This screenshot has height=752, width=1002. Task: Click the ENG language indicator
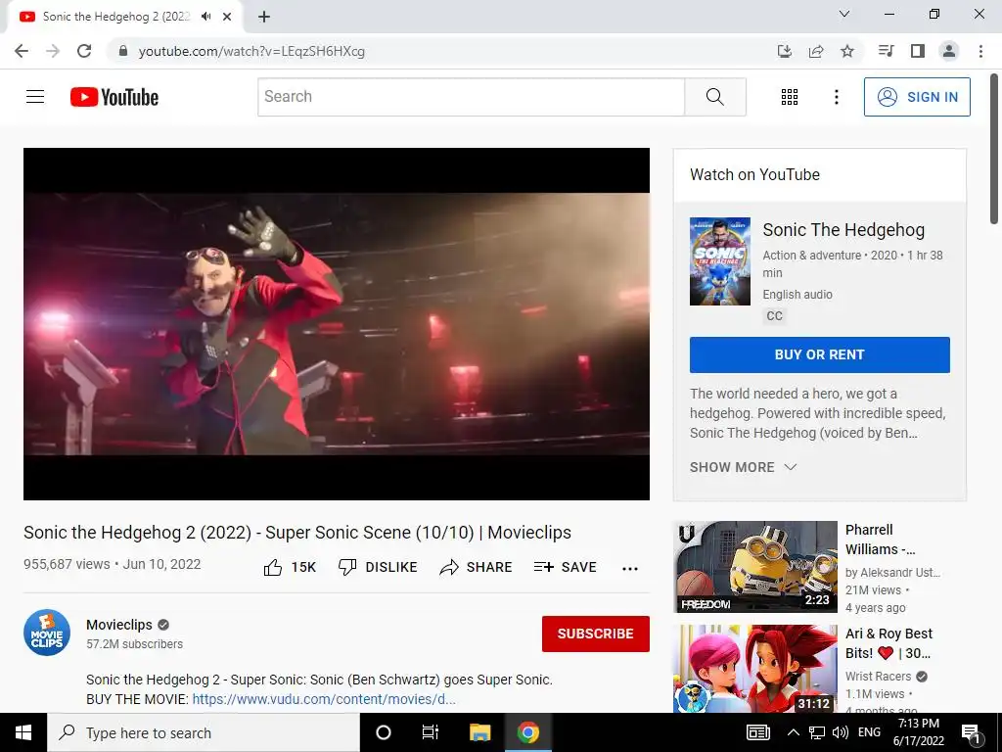[869, 732]
